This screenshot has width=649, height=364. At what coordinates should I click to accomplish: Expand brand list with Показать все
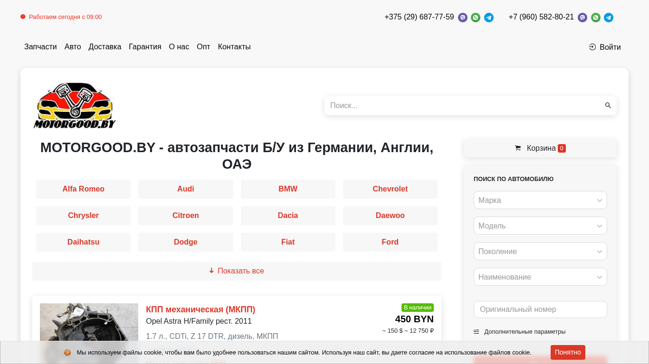coord(237,271)
